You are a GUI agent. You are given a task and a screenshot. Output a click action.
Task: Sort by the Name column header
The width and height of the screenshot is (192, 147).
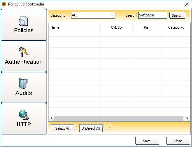coord(75,27)
